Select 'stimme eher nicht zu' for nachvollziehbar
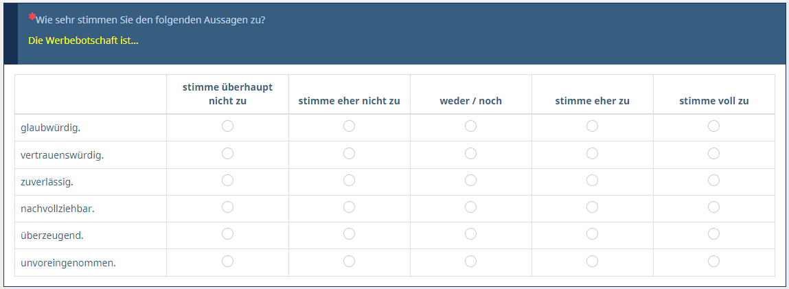Screen dimensions: 789x289 point(349,207)
